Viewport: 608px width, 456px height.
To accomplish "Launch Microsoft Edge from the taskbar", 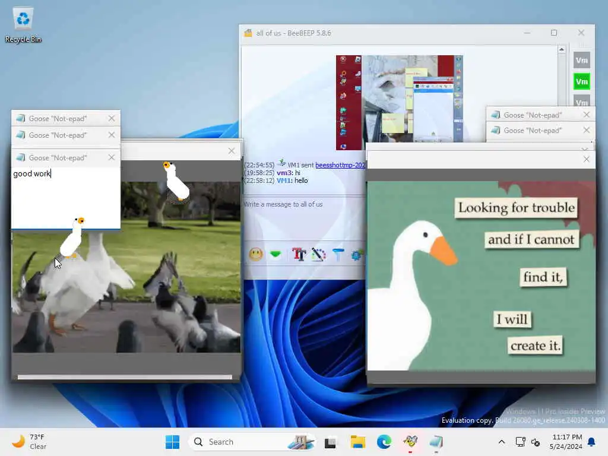I will coord(384,442).
